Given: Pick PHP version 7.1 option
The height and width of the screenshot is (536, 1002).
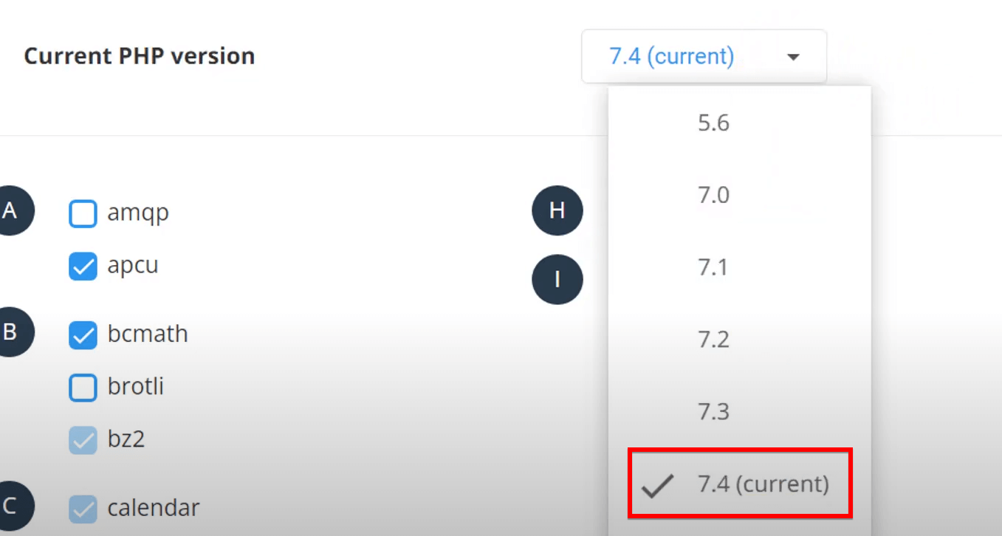Looking at the screenshot, I should [713, 267].
